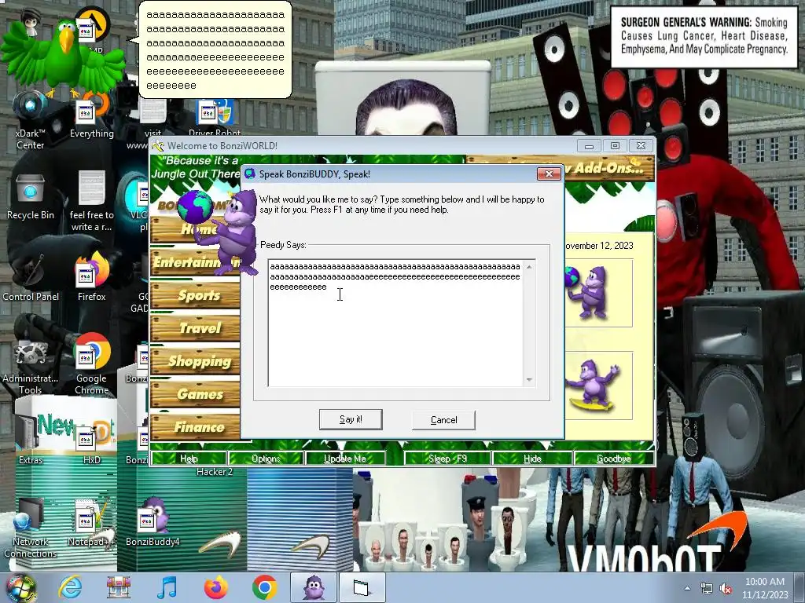805x603 pixels.
Task: Switch to BonziBUDDY taskbar button
Action: 313,587
